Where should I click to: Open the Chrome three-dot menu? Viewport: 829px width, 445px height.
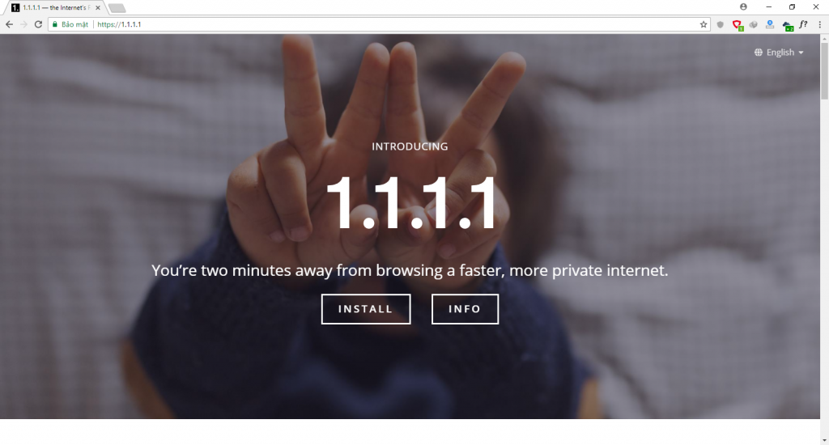coord(820,24)
